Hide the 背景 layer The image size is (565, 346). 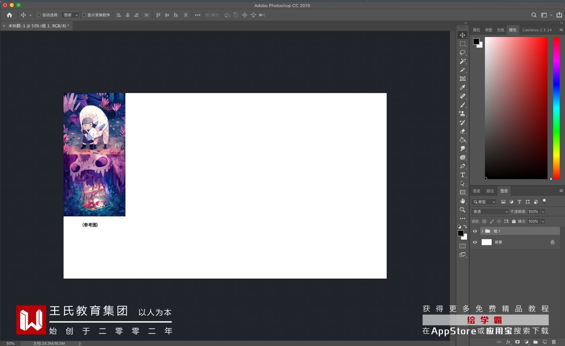click(x=475, y=242)
